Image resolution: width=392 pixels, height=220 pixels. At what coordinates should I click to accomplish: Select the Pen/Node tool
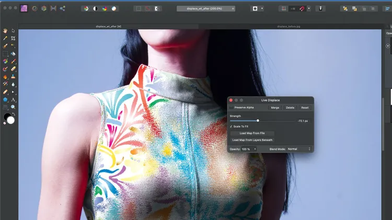(x=13, y=92)
